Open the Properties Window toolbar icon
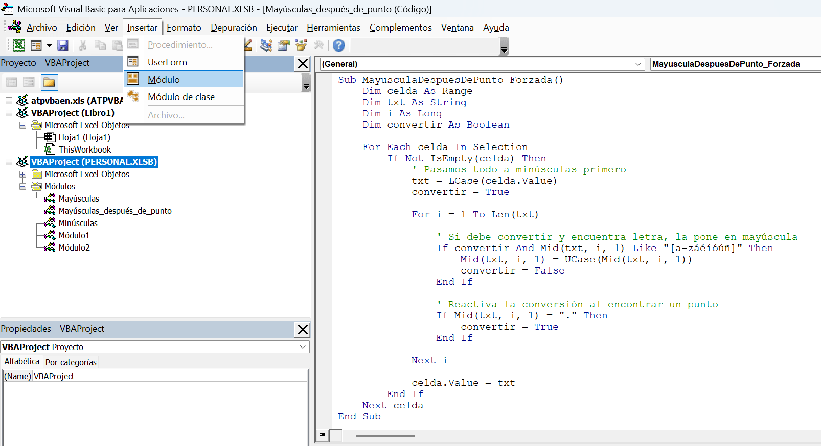The width and height of the screenshot is (821, 446). (x=284, y=45)
